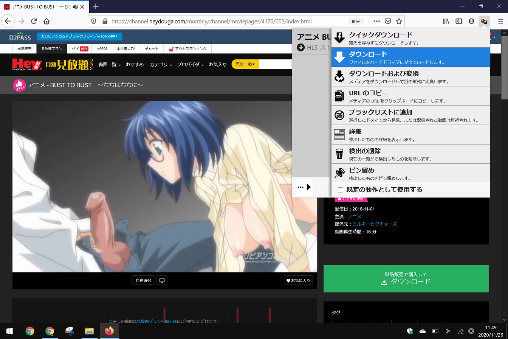
Task: Open 自動選択 quality selector
Action: tap(144, 280)
